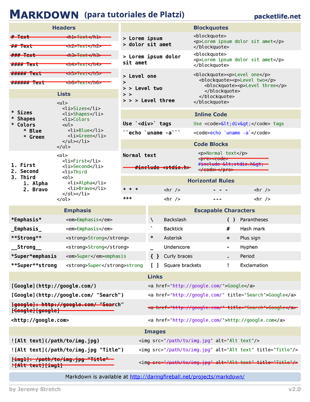This screenshot has width=310, height=402.
Task: Click the Links section title
Action: click(155, 277)
